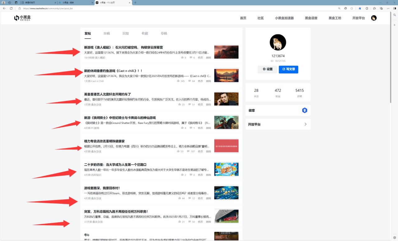Go back to the previous browser page
Viewport: 398px width, 241px height.
4,8
